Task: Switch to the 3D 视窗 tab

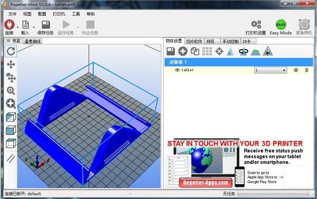Action: (x=13, y=41)
